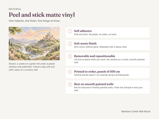This screenshot has width=159, height=119.
Task: Click the number 4 circle icon
Action: tap(70, 72)
